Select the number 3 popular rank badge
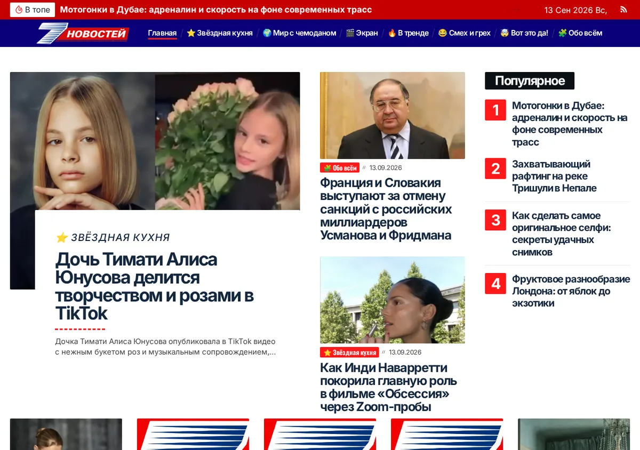This screenshot has height=450, width=640. point(495,220)
